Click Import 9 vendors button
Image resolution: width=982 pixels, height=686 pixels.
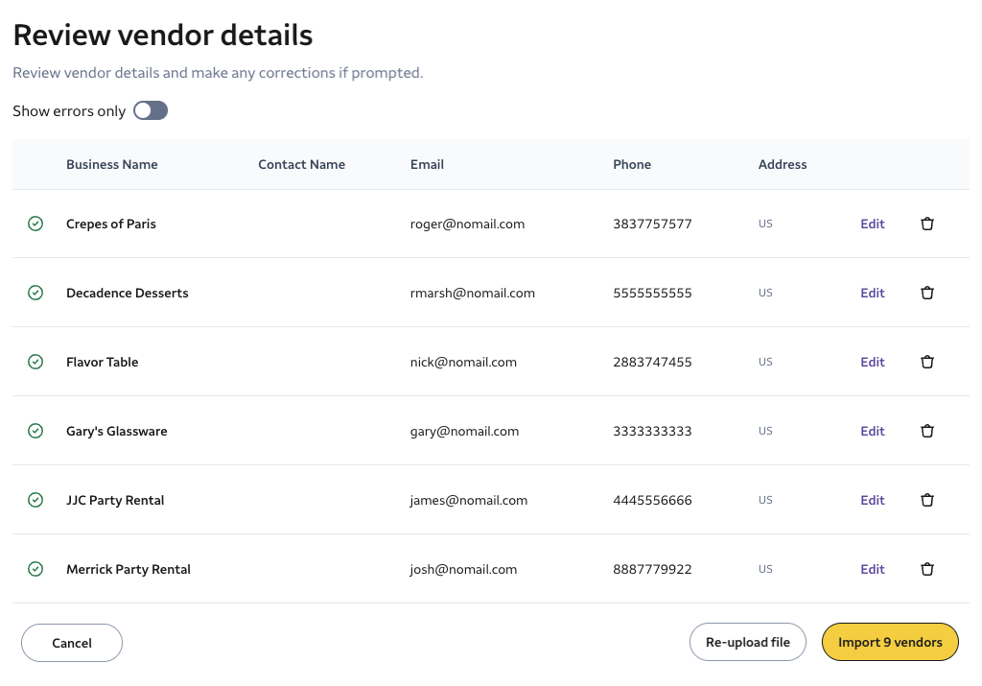click(890, 643)
